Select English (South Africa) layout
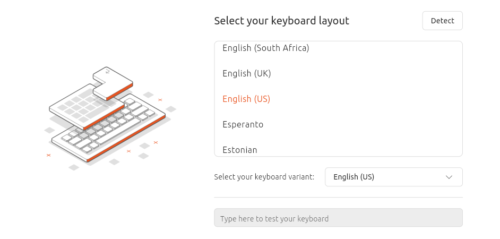The width and height of the screenshot is (500, 239). coord(265,48)
